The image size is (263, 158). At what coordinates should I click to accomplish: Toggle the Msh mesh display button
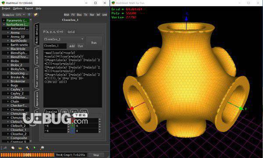[67, 15]
